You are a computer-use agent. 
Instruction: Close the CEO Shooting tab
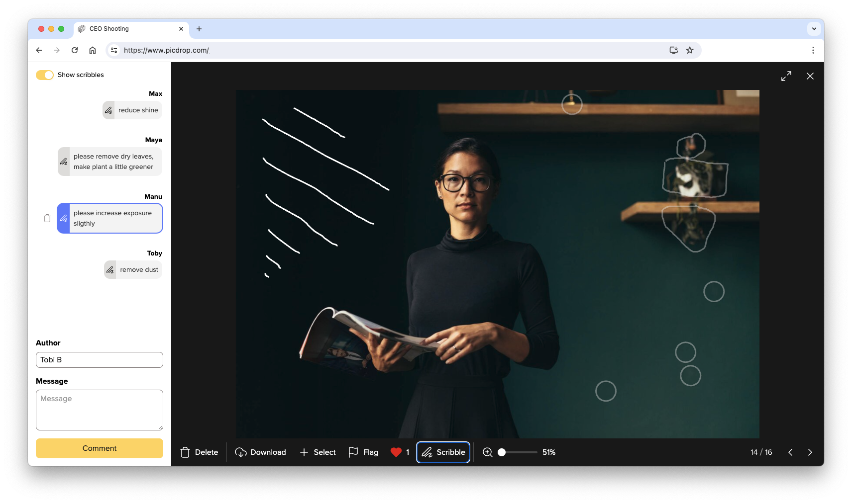(181, 29)
